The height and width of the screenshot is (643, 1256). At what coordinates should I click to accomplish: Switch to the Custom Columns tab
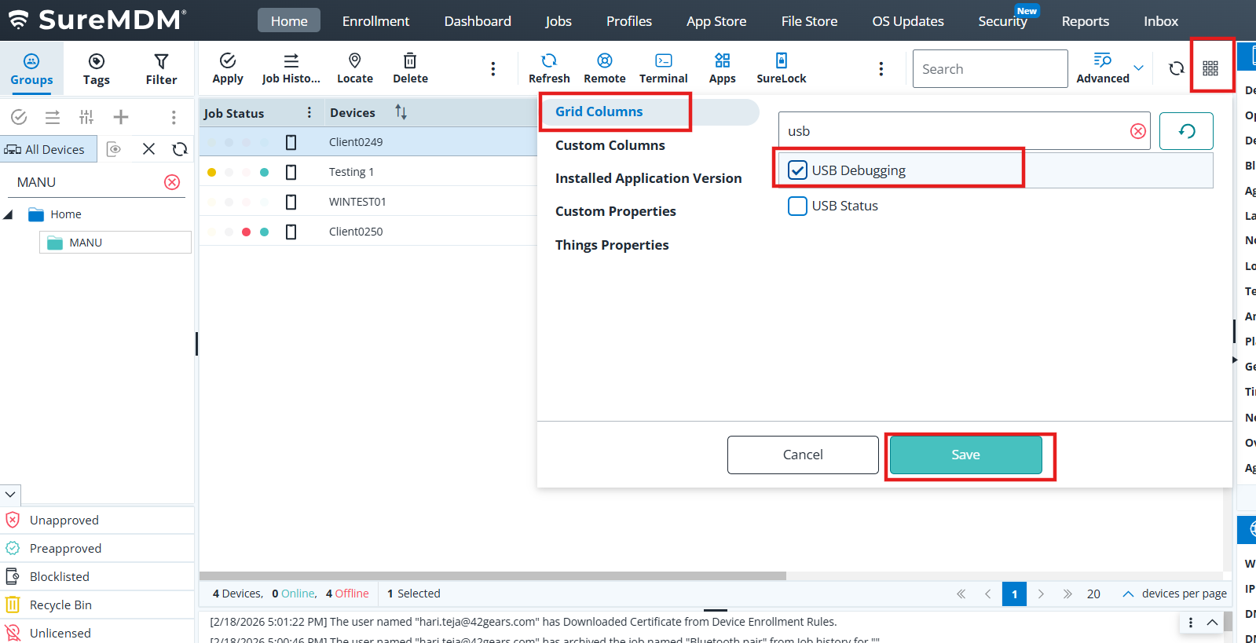(x=610, y=145)
